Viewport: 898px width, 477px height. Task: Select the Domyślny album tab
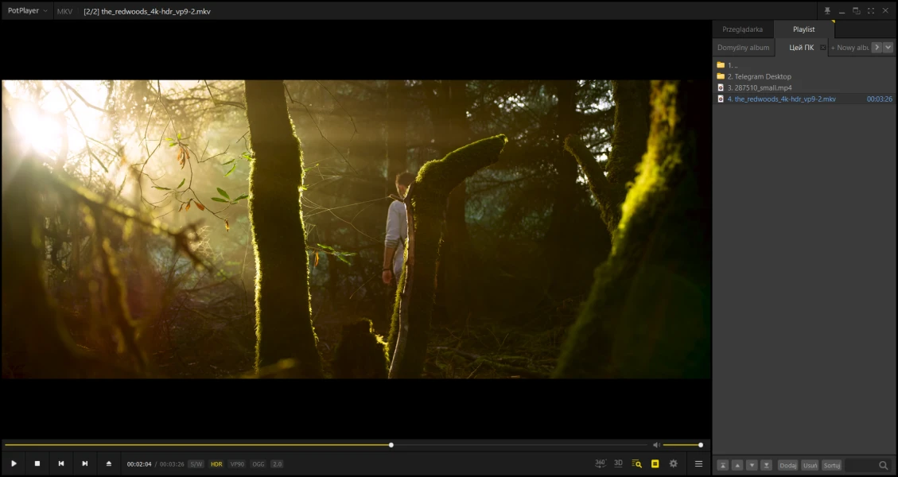pos(744,48)
